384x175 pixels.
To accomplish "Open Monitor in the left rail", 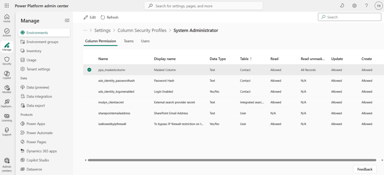I will (x=7, y=89).
